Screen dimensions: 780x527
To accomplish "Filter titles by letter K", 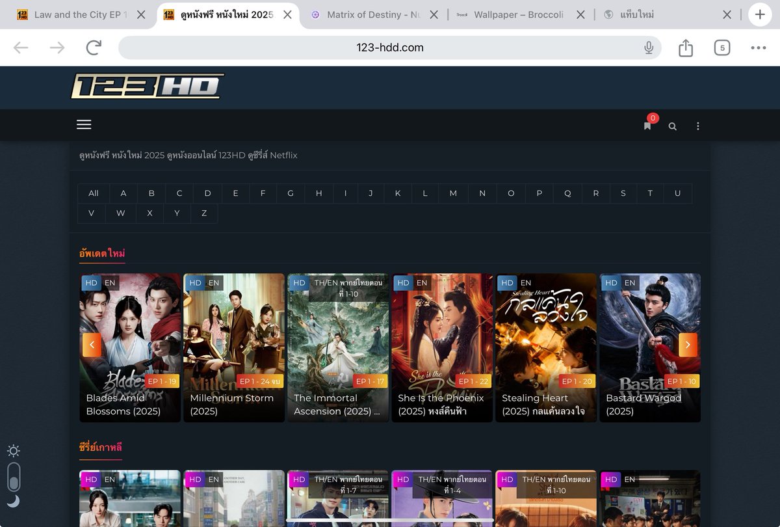I will 398,193.
